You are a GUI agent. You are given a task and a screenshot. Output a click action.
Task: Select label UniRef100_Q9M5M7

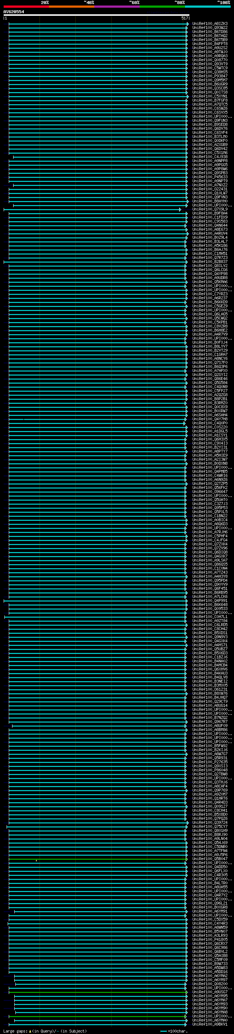(x=210, y=80)
